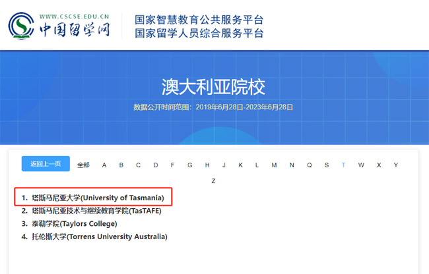Screen dimensions: 429x274
Task: Click the 中国留学网 site name logo
Action: tap(75, 30)
